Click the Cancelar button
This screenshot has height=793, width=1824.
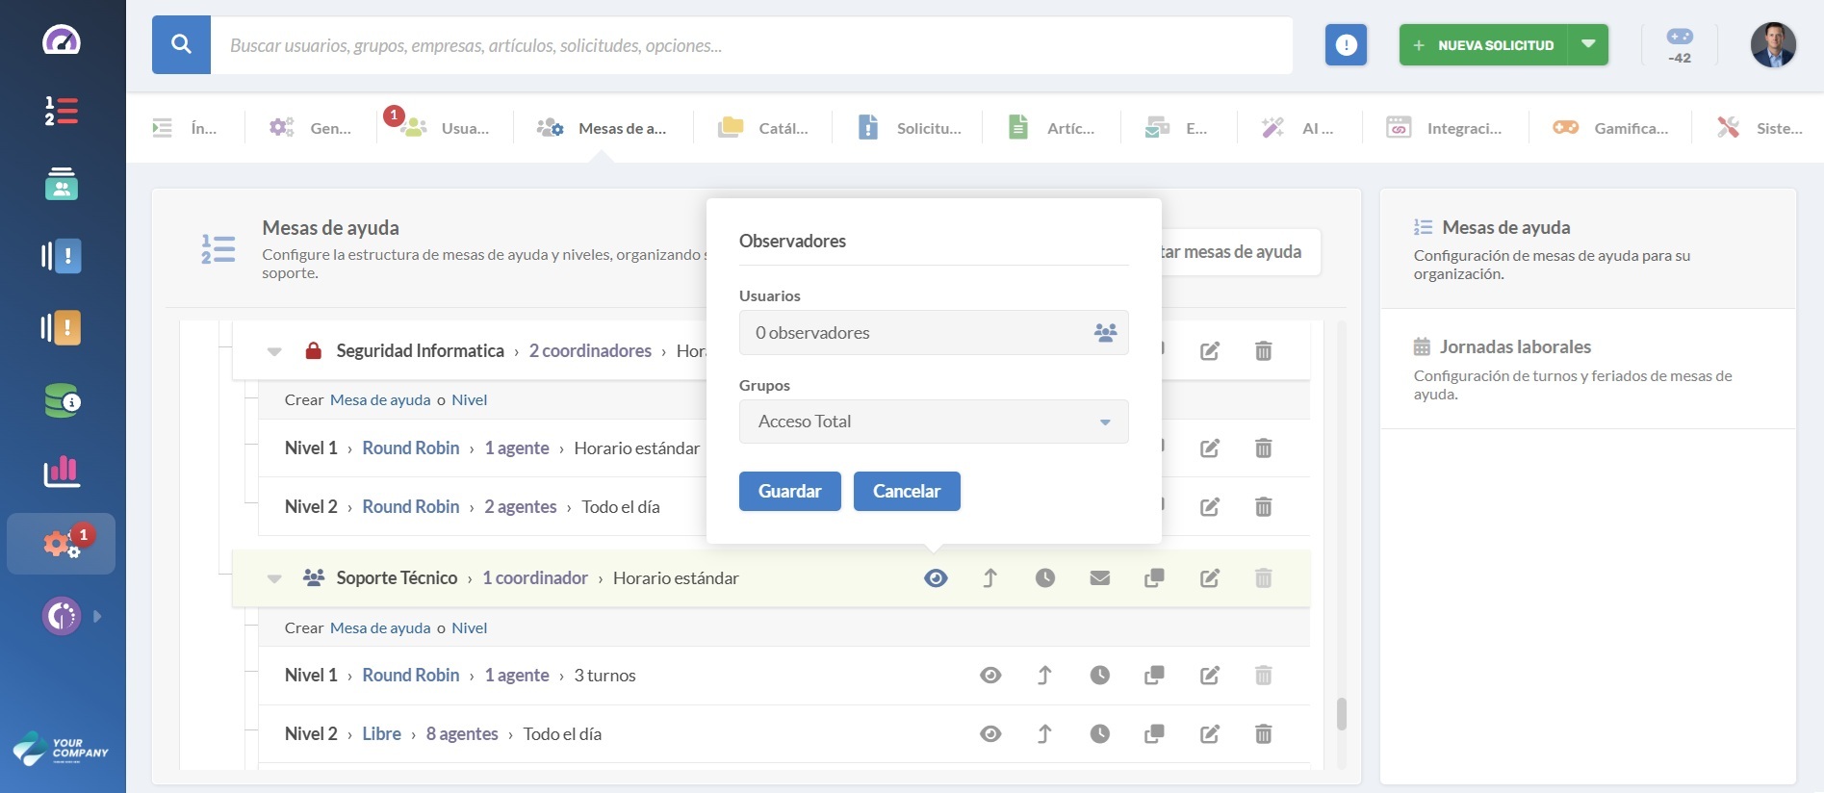[x=907, y=491]
